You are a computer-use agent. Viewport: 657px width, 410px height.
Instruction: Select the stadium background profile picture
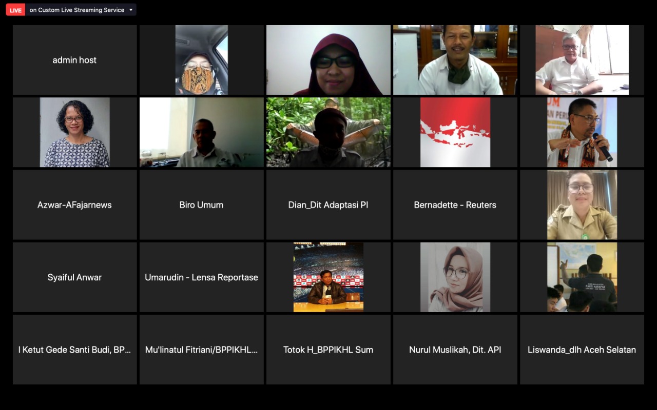(328, 277)
